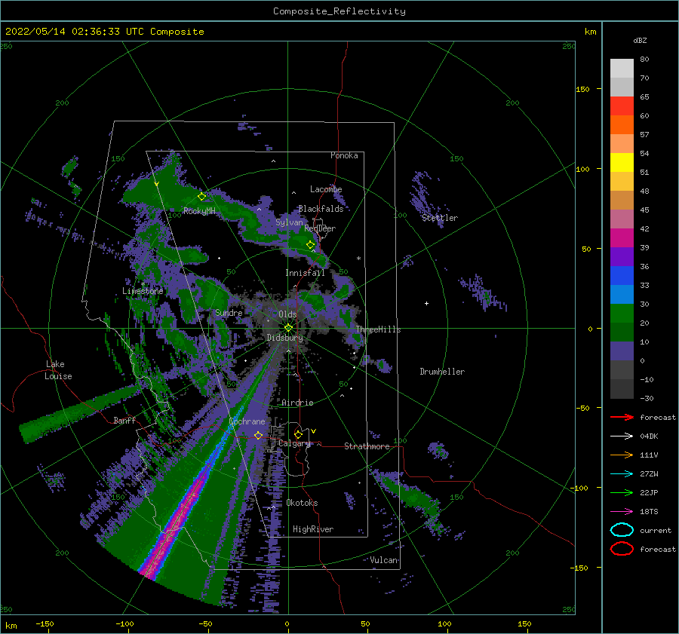Select the slate purple 10–0 dBZ color band
The height and width of the screenshot is (634, 679).
click(x=622, y=351)
